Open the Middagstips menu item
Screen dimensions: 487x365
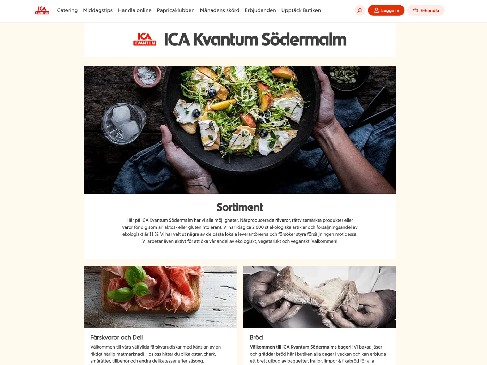pyautogui.click(x=98, y=10)
